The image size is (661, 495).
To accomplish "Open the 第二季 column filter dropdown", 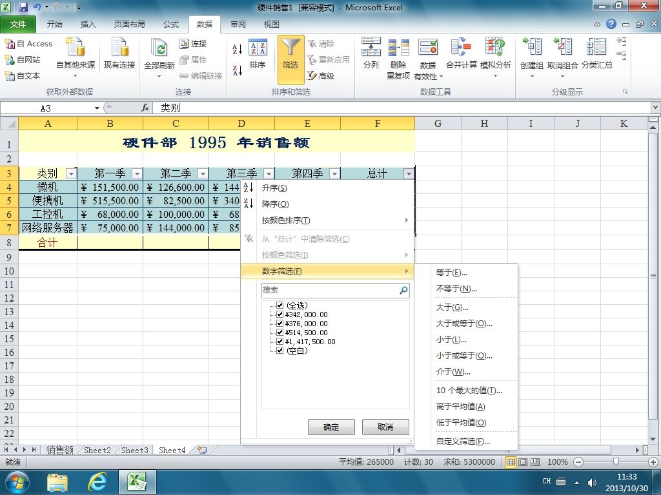I will pyautogui.click(x=203, y=174).
